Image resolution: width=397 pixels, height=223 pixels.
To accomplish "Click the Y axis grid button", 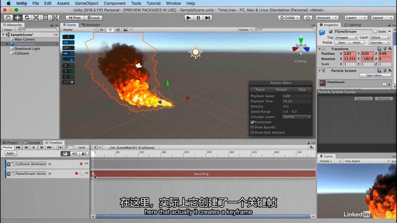I will [68, 71].
